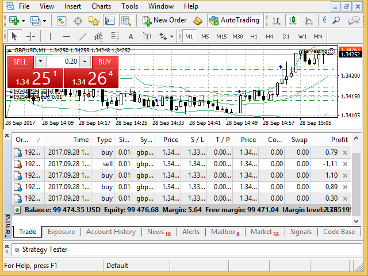Image resolution: width=368 pixels, height=276 pixels.
Task: Select the Trendline drawing tool
Action: click(82, 37)
